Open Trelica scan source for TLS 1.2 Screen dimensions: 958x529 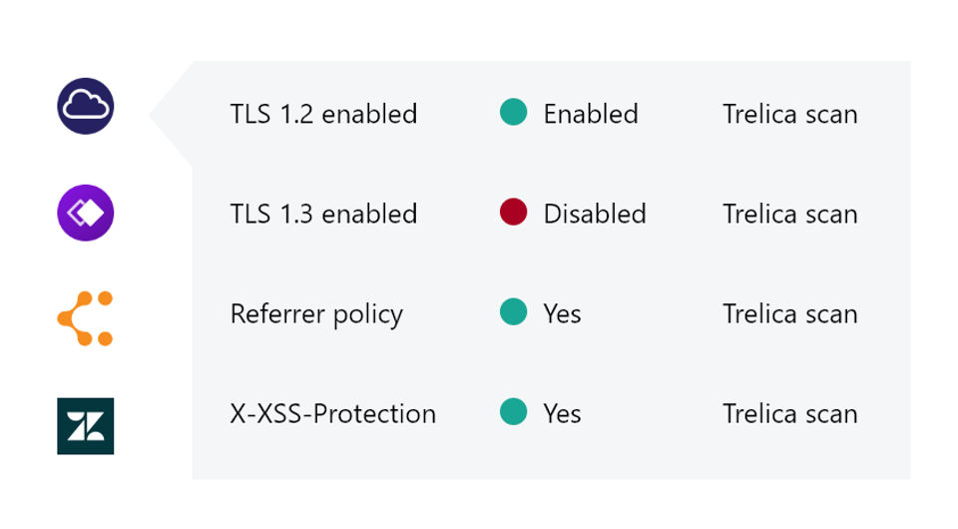click(789, 114)
